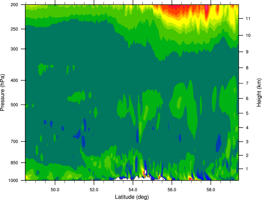Click the 9 km height tick label
The width and height of the screenshot is (262, 200).
point(247,52)
